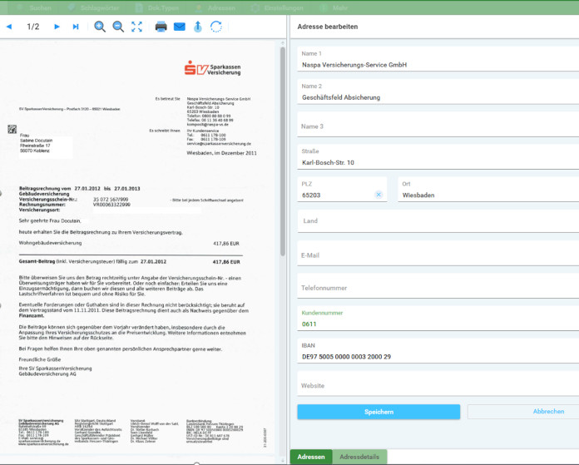Image resolution: width=579 pixels, height=465 pixels.
Task: Open the Adressen top menu
Action: (215, 7)
